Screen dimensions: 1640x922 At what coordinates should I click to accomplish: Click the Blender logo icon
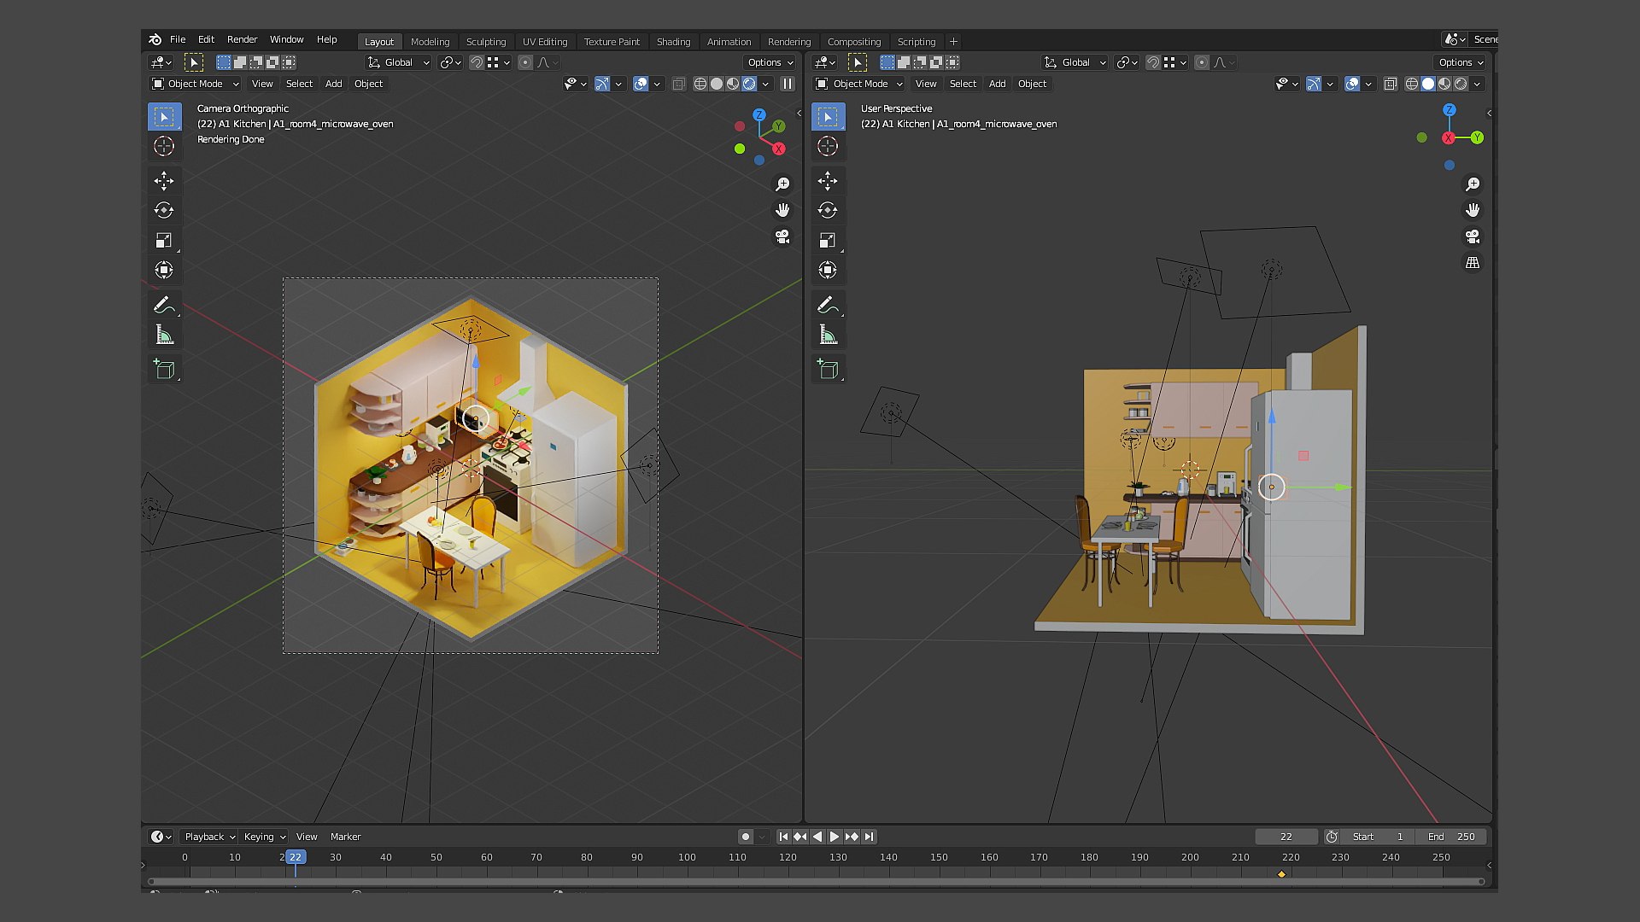coord(155,39)
